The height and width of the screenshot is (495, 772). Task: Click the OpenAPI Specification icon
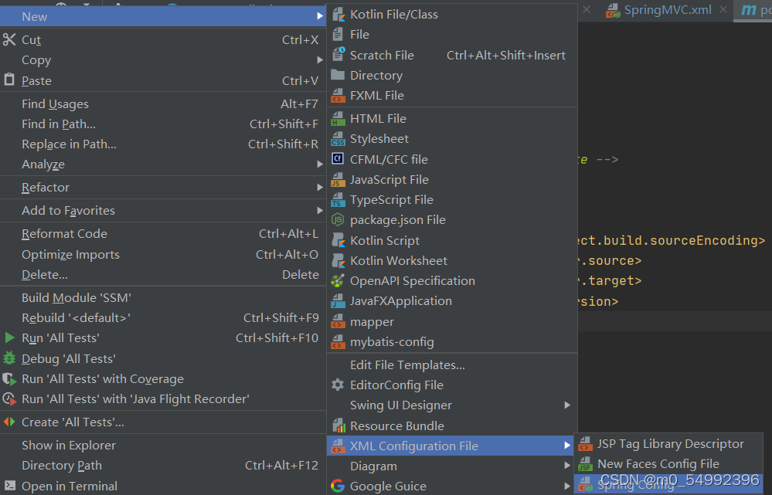coord(338,280)
